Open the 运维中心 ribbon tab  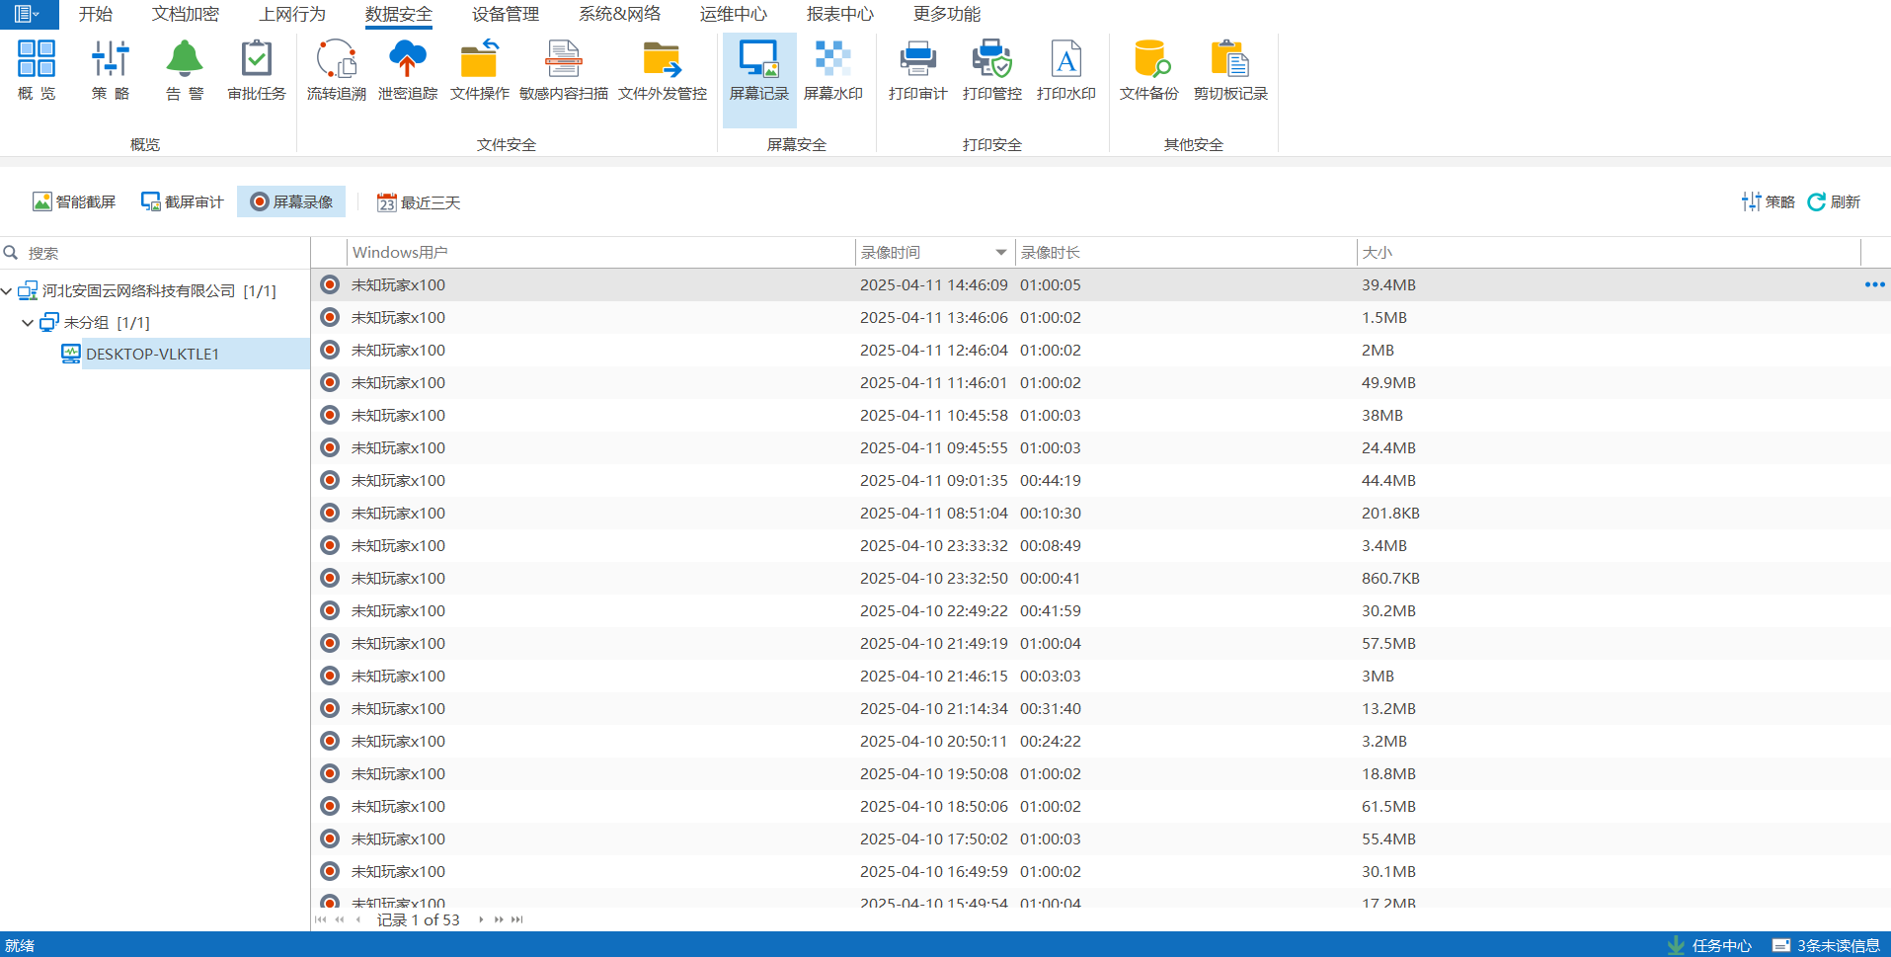(x=734, y=14)
